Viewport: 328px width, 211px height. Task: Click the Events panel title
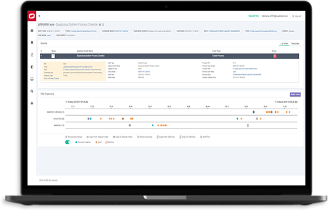pyautogui.click(x=44, y=43)
